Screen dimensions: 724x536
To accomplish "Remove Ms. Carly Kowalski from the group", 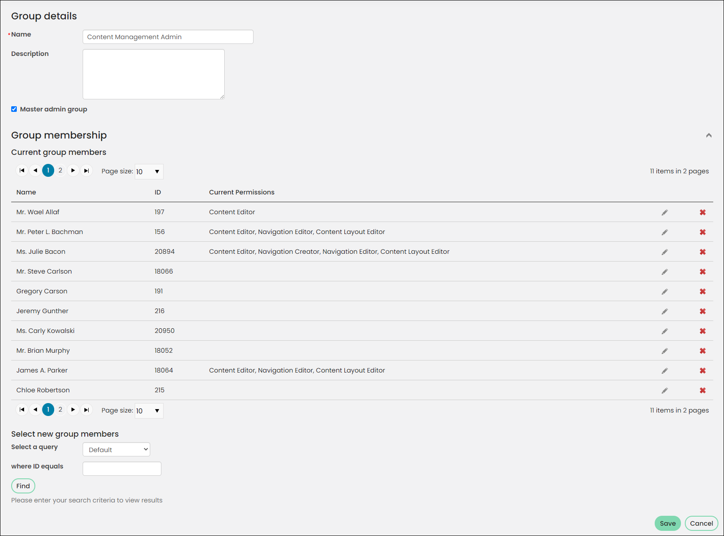I will coord(702,331).
